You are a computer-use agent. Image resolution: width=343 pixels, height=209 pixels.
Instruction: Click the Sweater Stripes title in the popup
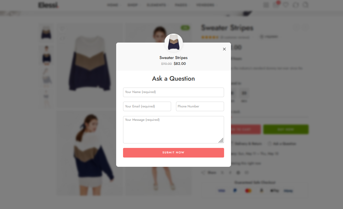click(174, 58)
